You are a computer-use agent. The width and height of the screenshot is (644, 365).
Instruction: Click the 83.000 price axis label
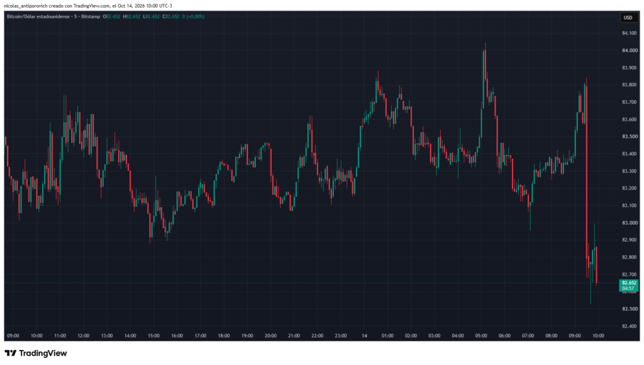(630, 223)
